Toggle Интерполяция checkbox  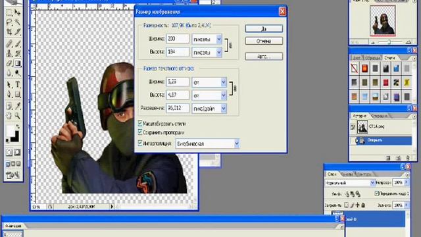(140, 143)
